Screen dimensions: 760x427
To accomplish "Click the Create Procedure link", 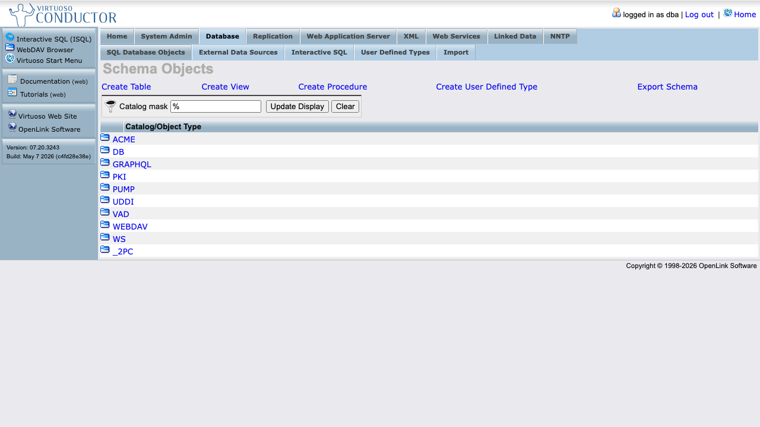I will pyautogui.click(x=332, y=87).
